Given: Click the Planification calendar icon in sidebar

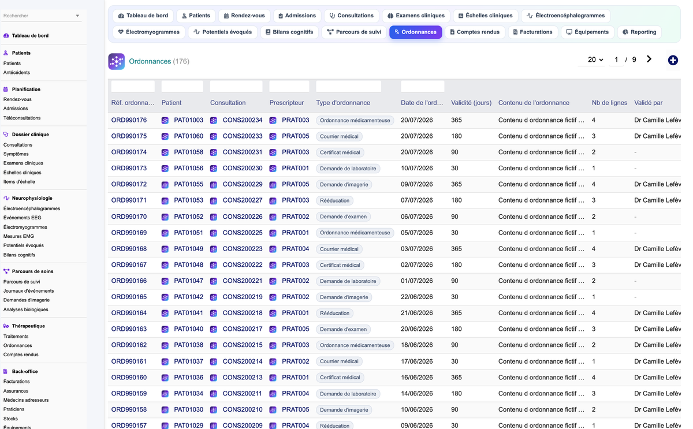Looking at the screenshot, I should [x=6, y=89].
